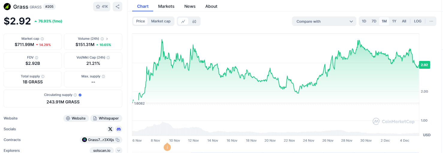443x153 pixels.
Task: Open chart more options ellipsis
Action: pos(431,21)
